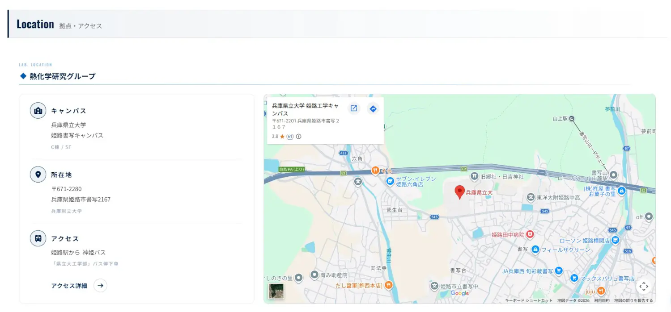Click the bus icon beside アクセス
This screenshot has width=671, height=312.
pyautogui.click(x=38, y=238)
